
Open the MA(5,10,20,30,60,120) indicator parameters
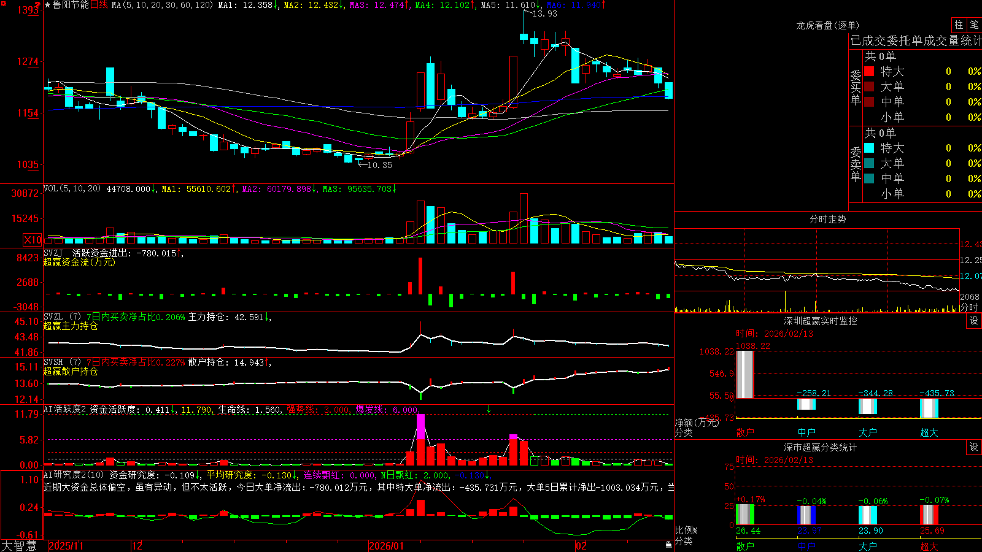coord(162,5)
